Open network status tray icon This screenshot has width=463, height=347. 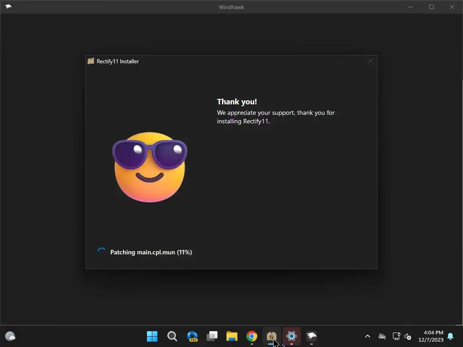pos(396,336)
